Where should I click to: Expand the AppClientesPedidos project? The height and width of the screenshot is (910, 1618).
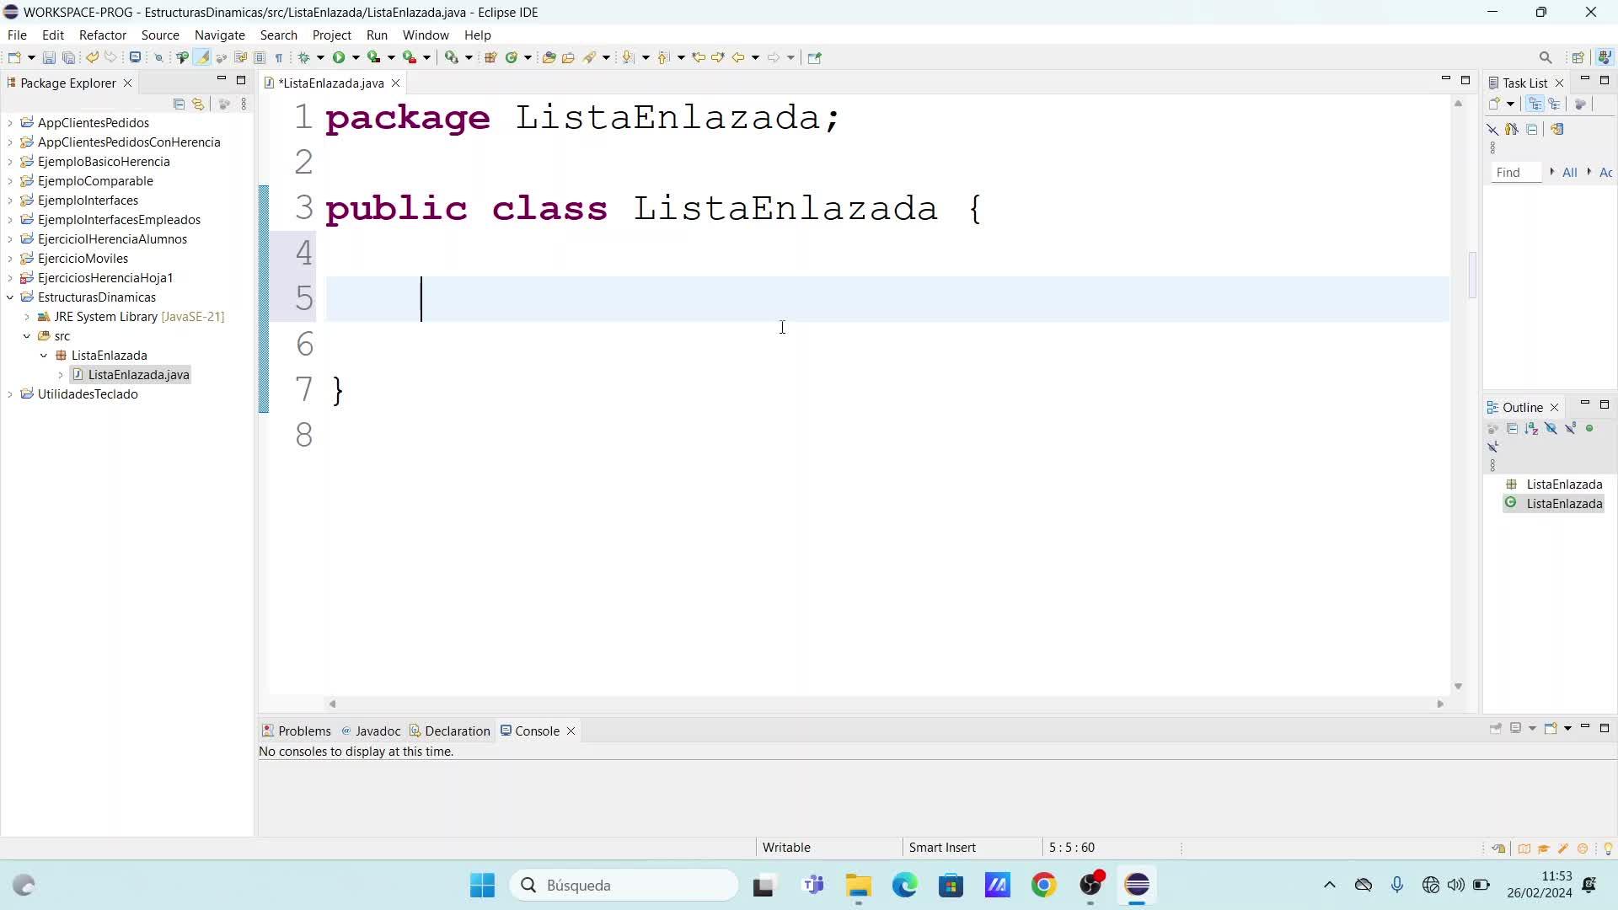(x=10, y=123)
